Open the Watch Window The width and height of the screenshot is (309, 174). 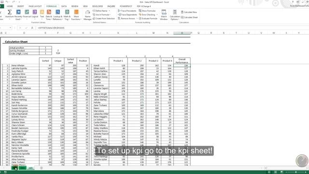(x=164, y=15)
